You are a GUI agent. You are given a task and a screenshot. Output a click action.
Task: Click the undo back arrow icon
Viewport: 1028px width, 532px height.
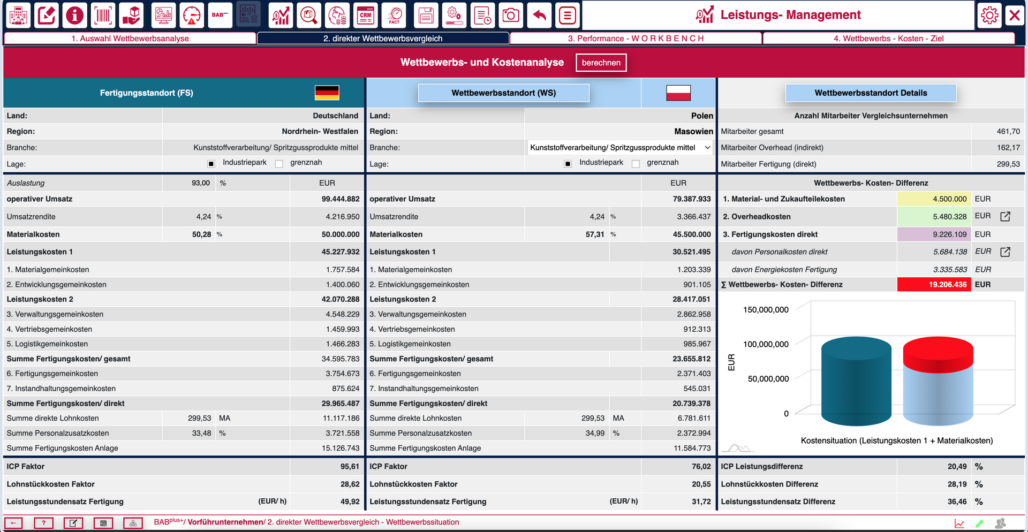(539, 16)
